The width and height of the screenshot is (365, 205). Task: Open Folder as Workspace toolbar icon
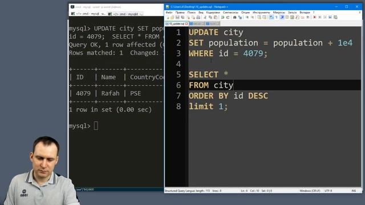tap(302, 17)
